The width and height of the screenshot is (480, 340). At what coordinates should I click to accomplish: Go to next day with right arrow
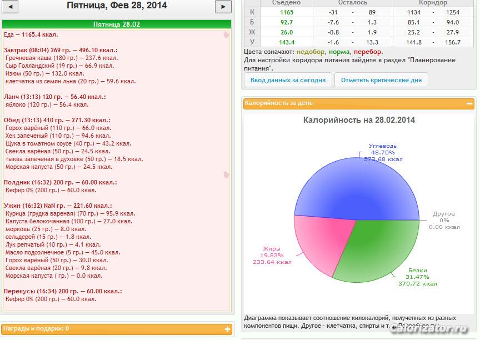pos(223,7)
